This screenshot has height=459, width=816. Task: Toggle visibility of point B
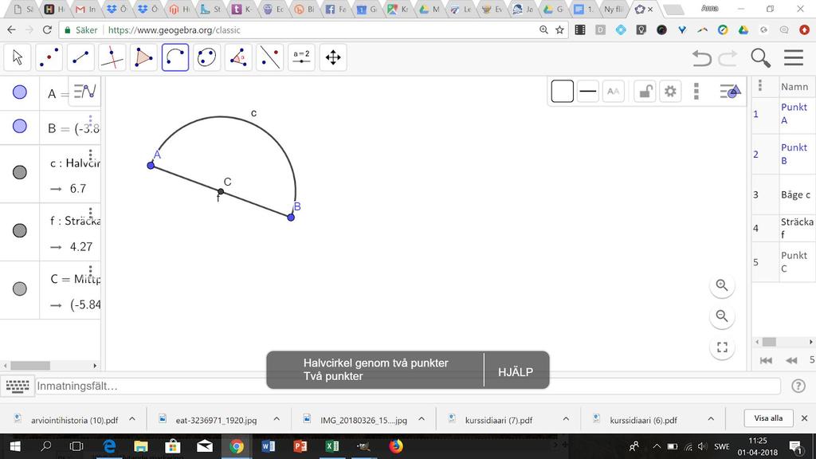click(20, 126)
